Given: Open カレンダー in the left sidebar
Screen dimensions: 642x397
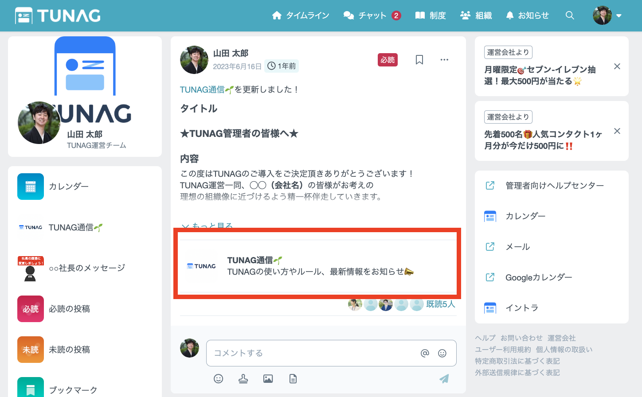Looking at the screenshot, I should pyautogui.click(x=85, y=187).
